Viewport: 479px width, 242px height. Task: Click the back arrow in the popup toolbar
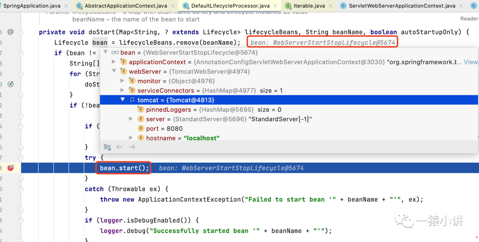coord(119,147)
